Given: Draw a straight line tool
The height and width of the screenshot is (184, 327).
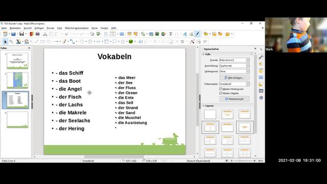Looking at the screenshot, I should pyautogui.click(x=36, y=42).
